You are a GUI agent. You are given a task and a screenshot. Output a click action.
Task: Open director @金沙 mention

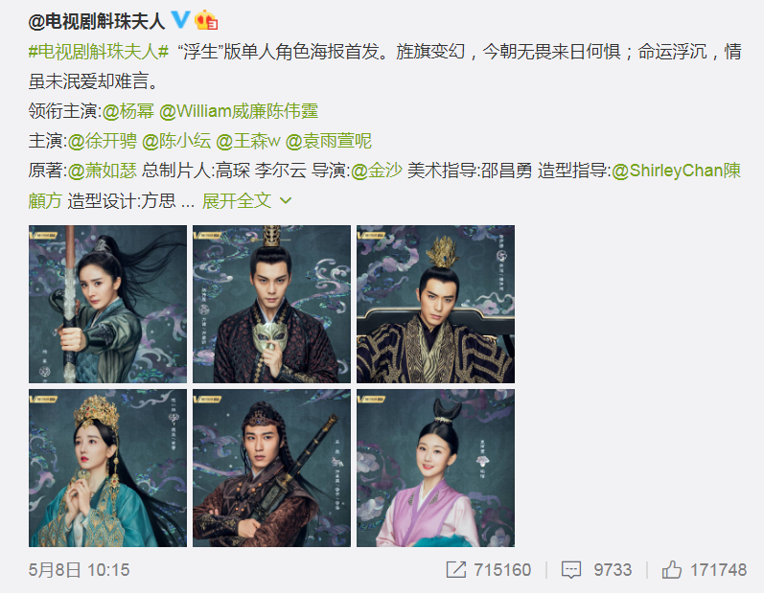[x=377, y=171]
